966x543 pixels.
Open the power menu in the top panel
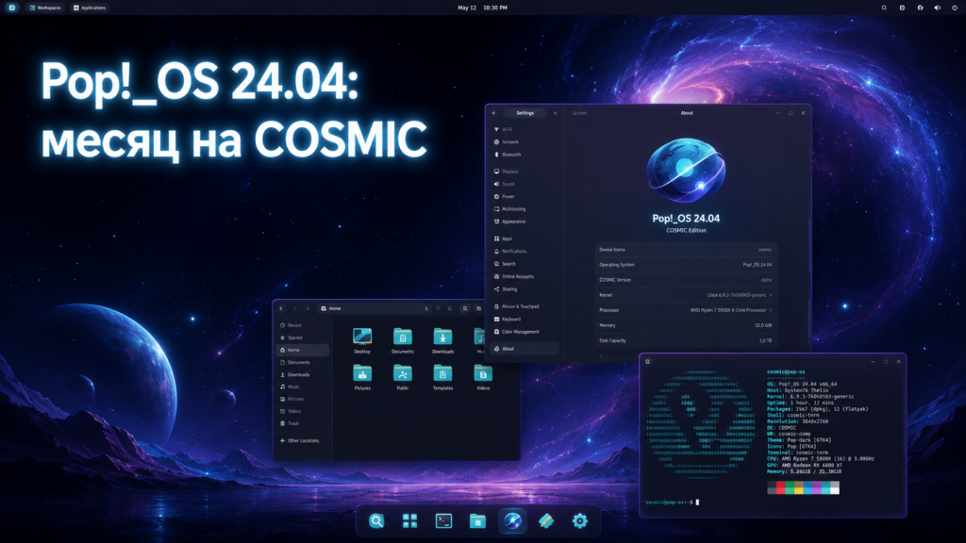(955, 8)
